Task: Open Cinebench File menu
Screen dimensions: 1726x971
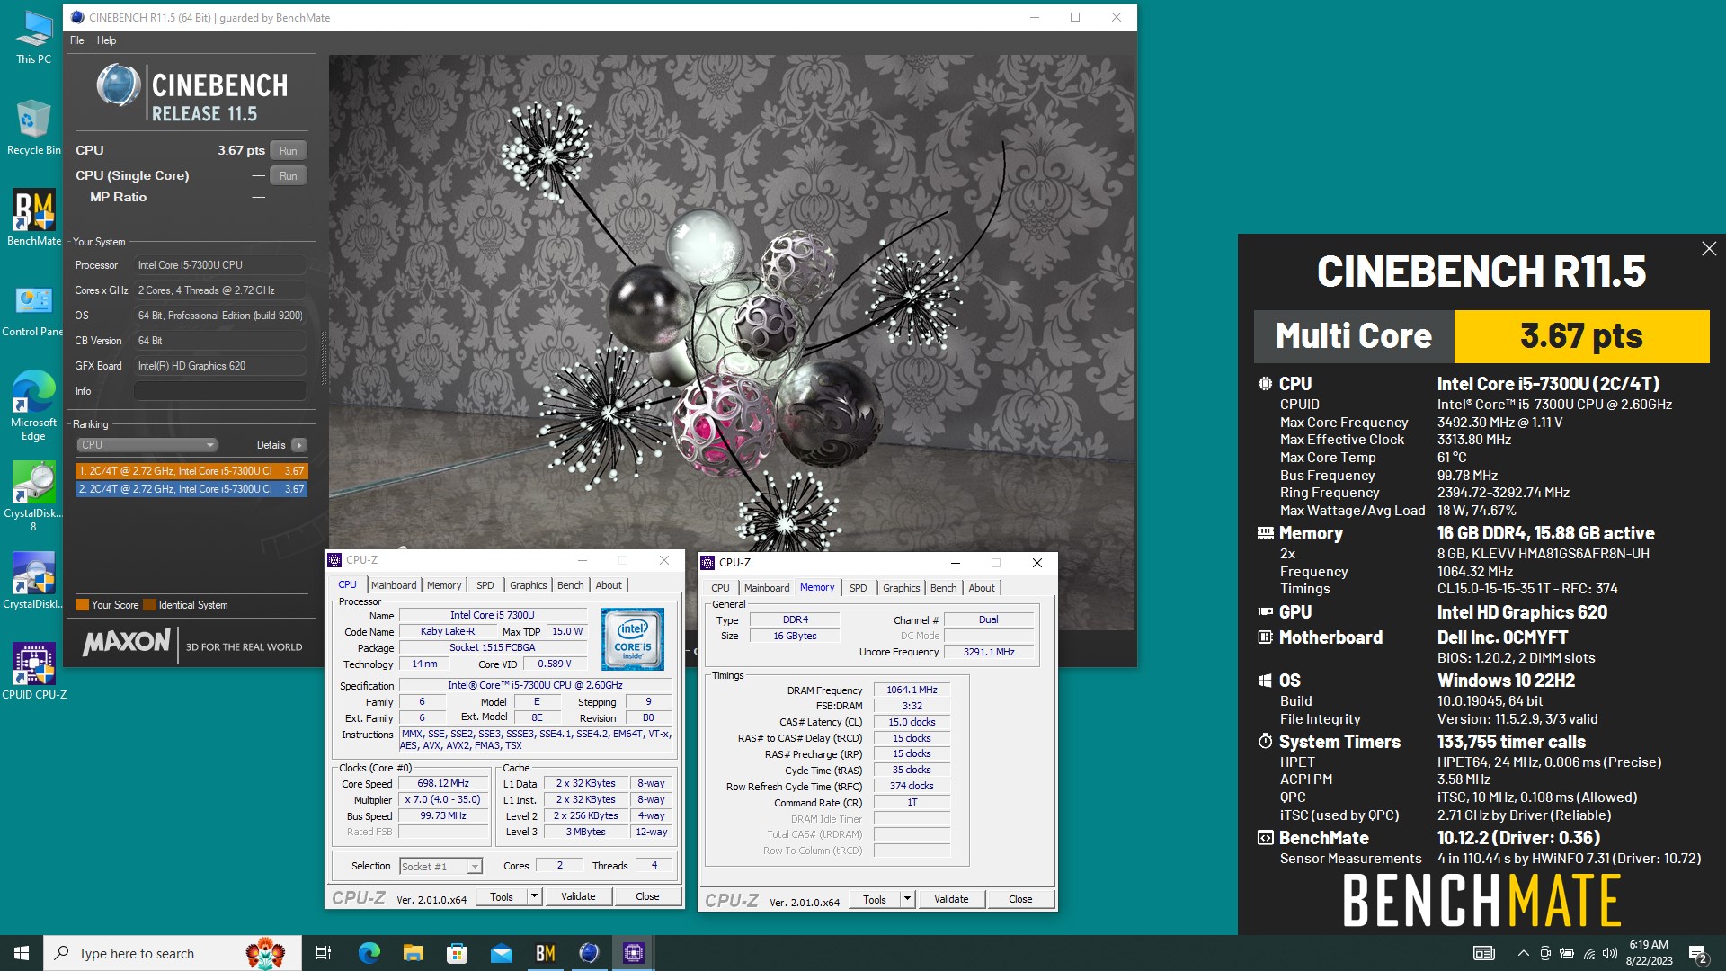Action: 77,40
